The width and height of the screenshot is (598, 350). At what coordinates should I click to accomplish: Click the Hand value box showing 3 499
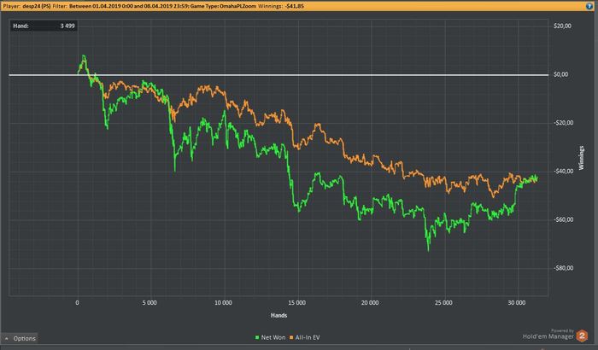(44, 26)
